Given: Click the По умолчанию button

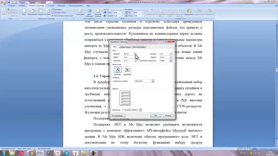Looking at the screenshot, I should pos(118,116).
